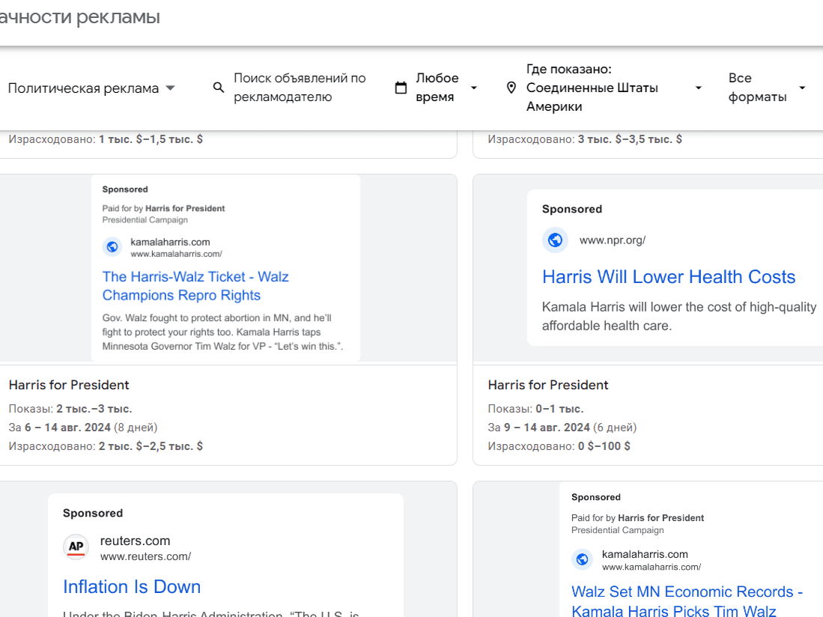Select Harris for President under Repro Rights ad

[69, 385]
